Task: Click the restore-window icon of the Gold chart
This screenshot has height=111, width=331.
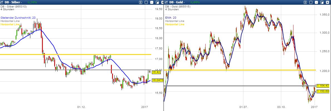Action: (x=322, y=2)
